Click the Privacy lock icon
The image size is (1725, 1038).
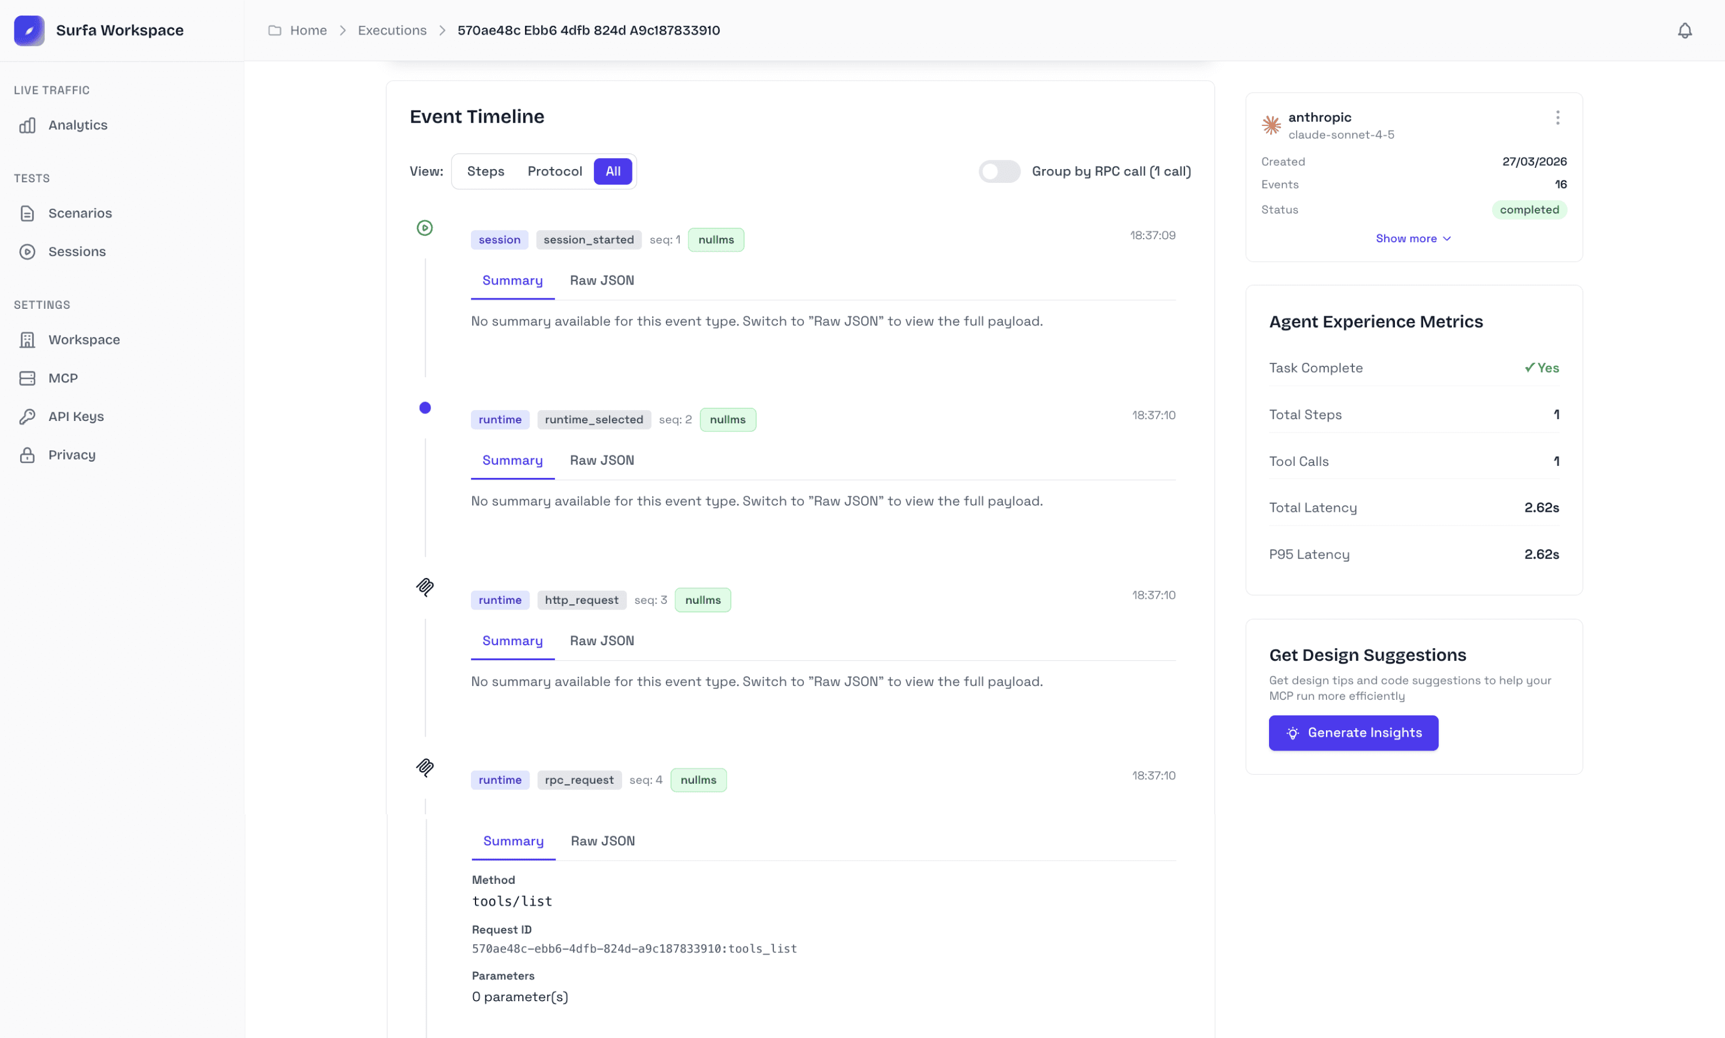[27, 455]
